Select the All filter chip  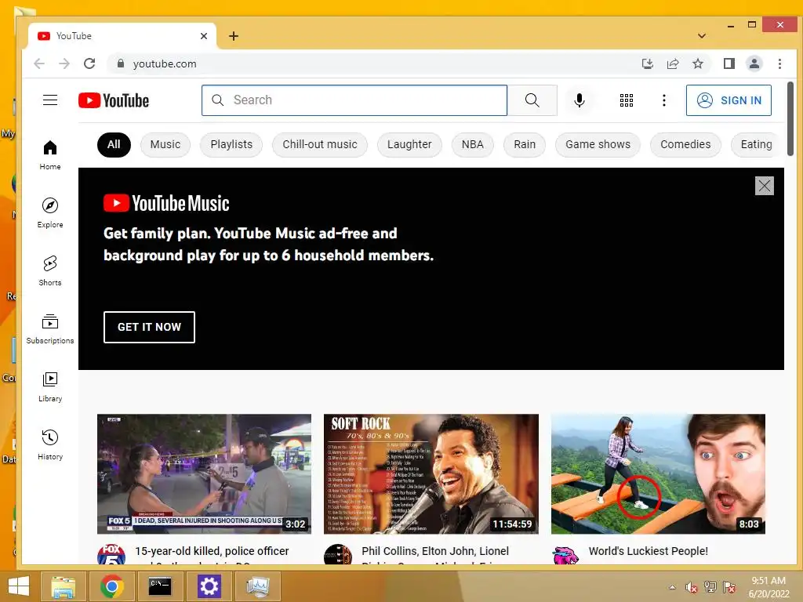tap(114, 145)
